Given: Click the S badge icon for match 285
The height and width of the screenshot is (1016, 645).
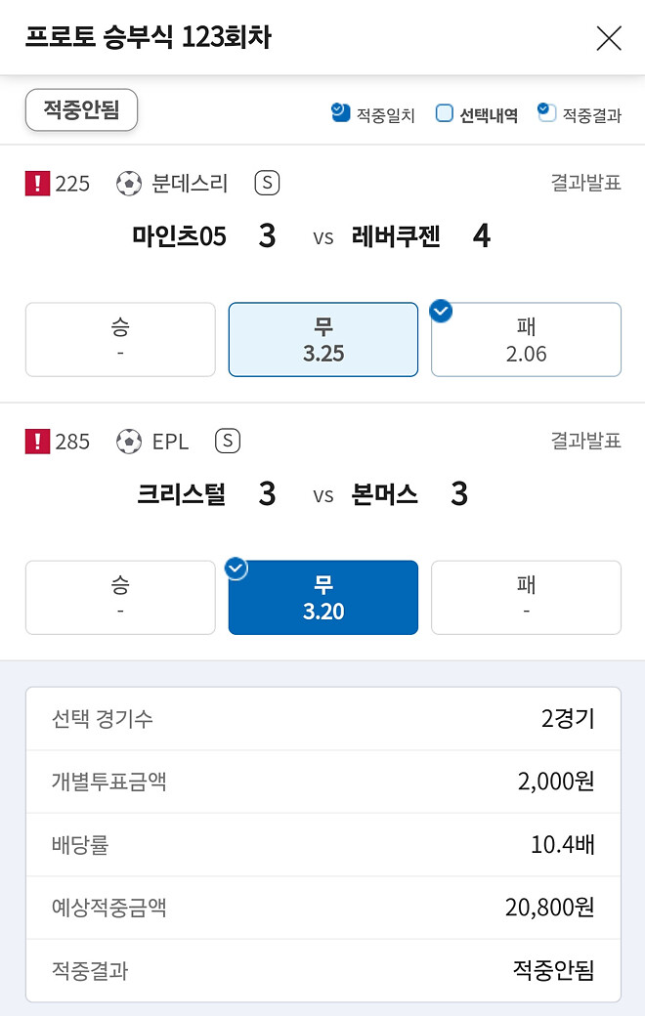Looking at the screenshot, I should 227,441.
